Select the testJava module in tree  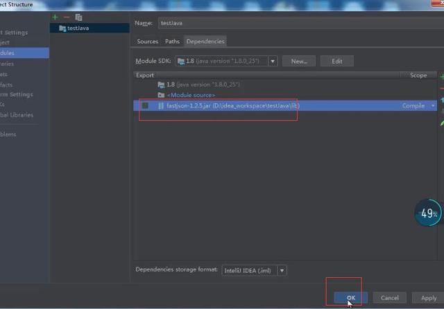click(89, 28)
